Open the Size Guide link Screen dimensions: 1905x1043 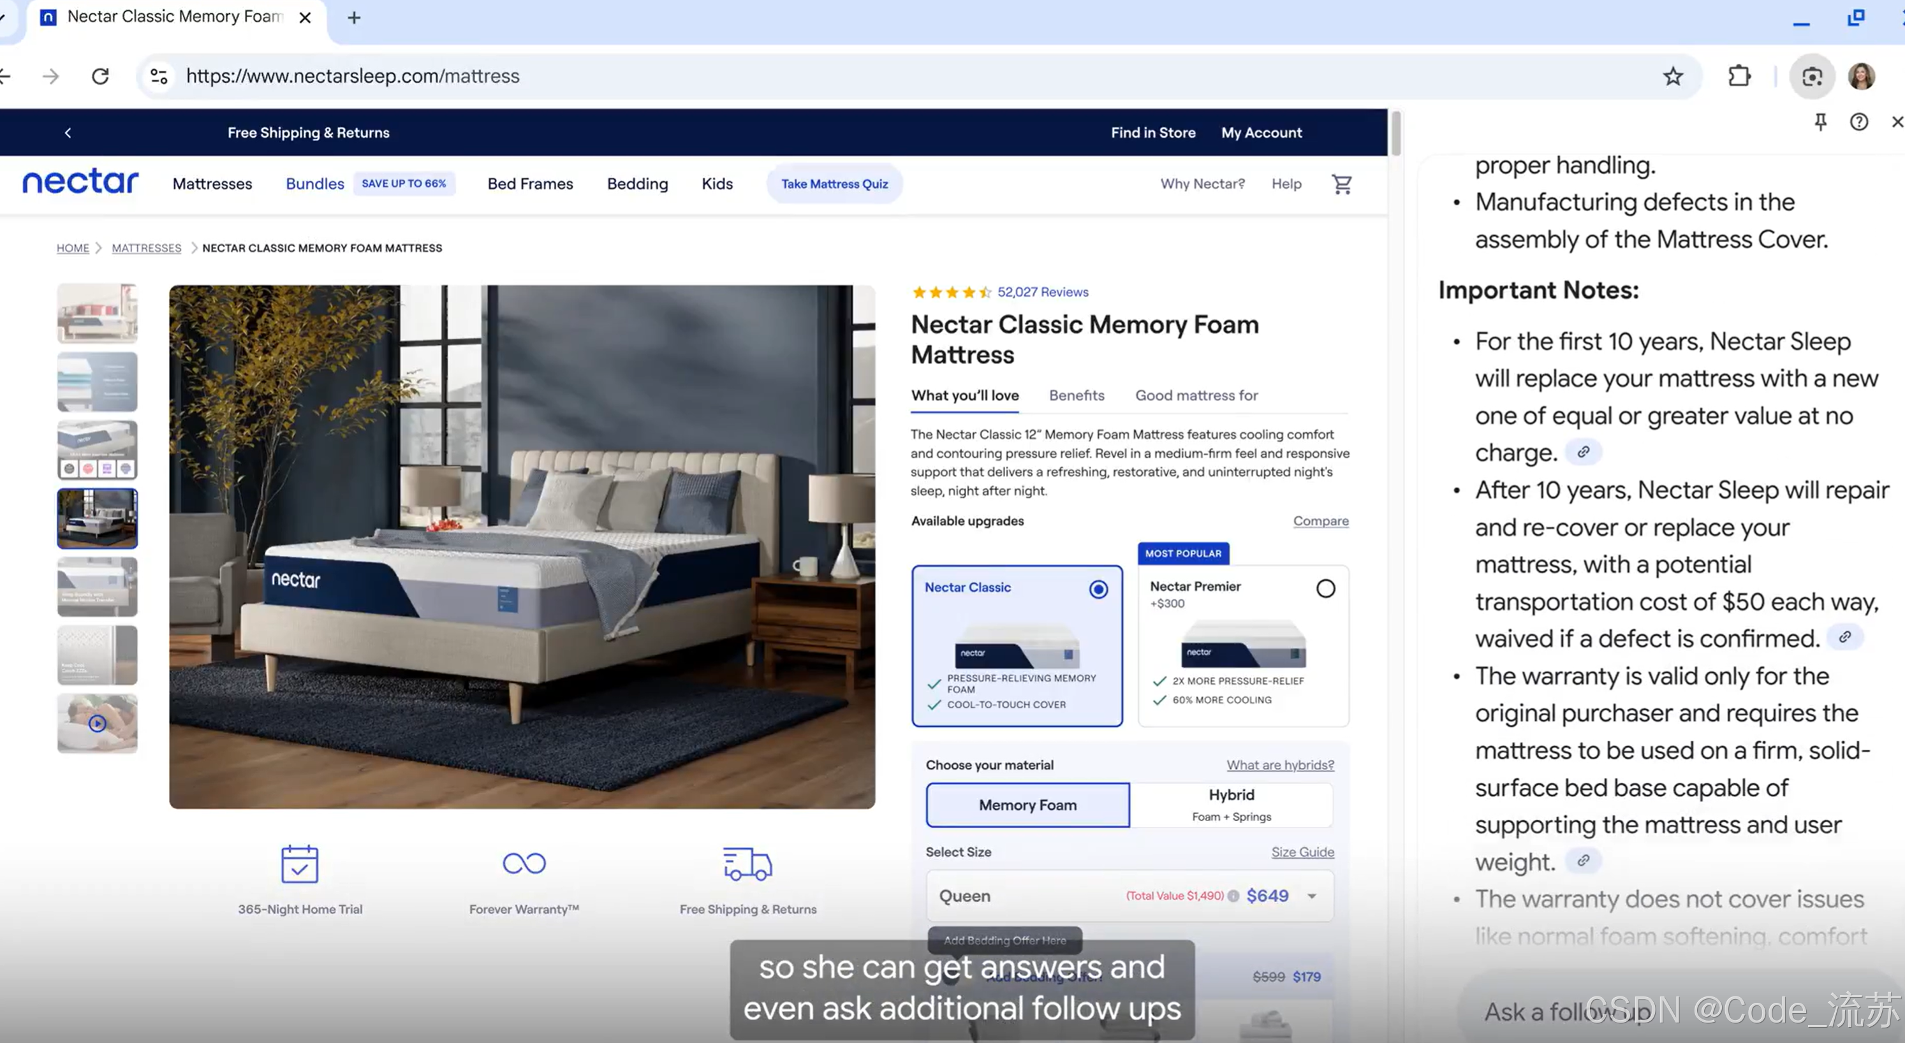[1302, 852]
